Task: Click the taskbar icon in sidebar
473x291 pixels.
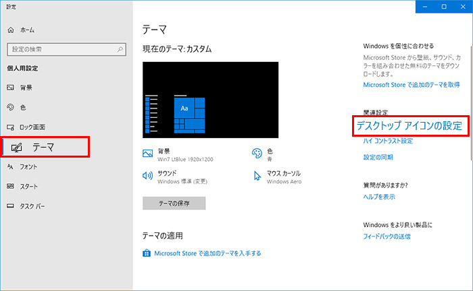Action: pyautogui.click(x=11, y=206)
